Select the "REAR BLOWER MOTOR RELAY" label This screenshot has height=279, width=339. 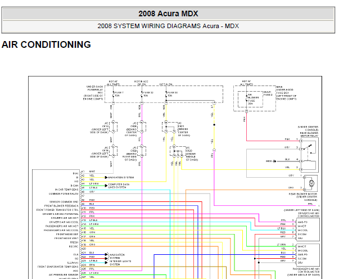point(309,134)
